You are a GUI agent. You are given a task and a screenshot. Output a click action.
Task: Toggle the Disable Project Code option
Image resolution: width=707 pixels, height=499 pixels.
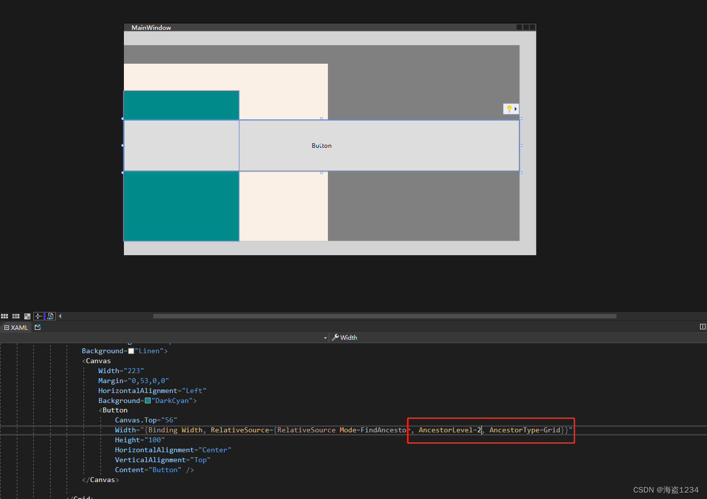coord(50,316)
